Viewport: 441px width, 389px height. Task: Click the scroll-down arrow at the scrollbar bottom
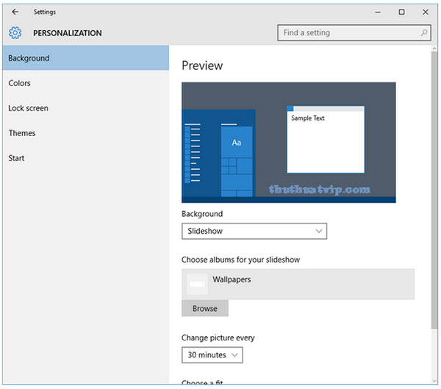coord(434,380)
